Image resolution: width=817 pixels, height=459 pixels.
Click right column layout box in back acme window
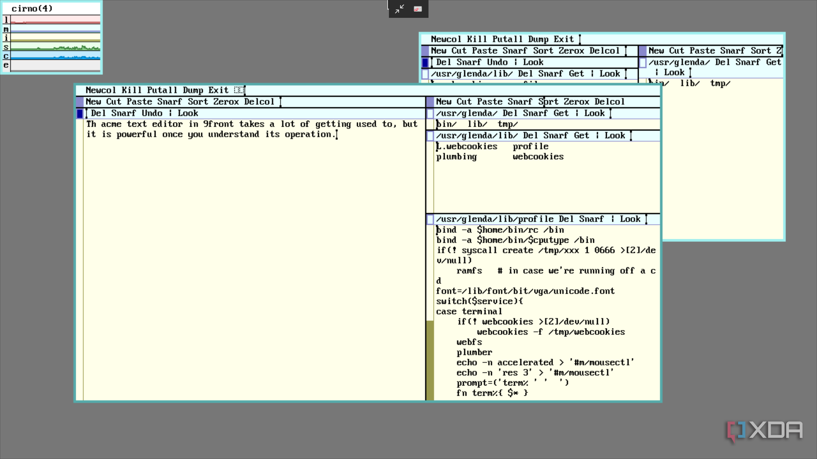(643, 51)
